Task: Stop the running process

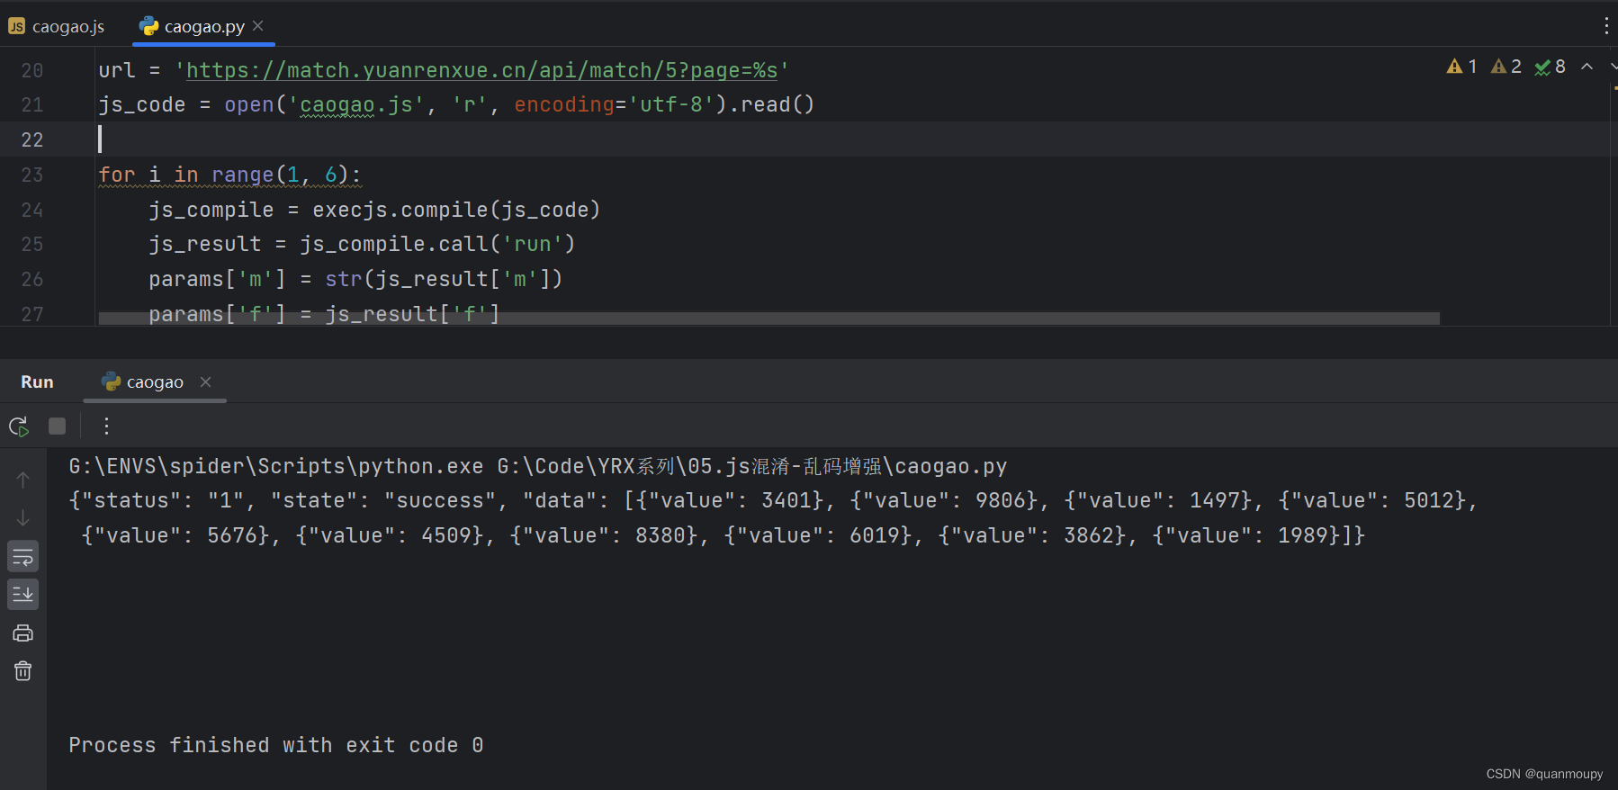Action: click(57, 426)
